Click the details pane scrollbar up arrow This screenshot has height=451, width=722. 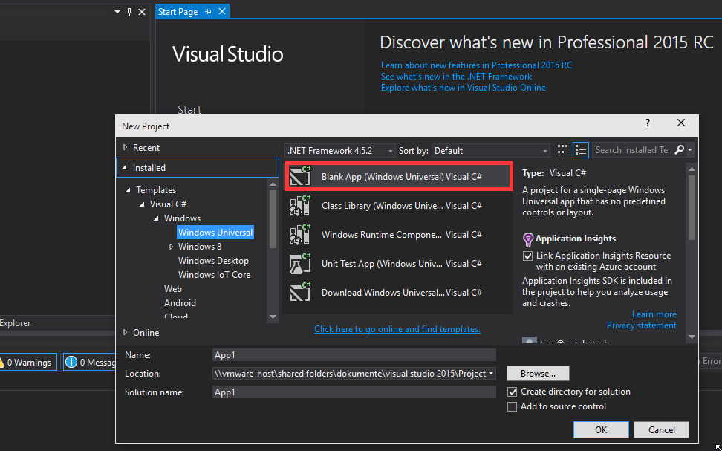pyautogui.click(x=692, y=169)
